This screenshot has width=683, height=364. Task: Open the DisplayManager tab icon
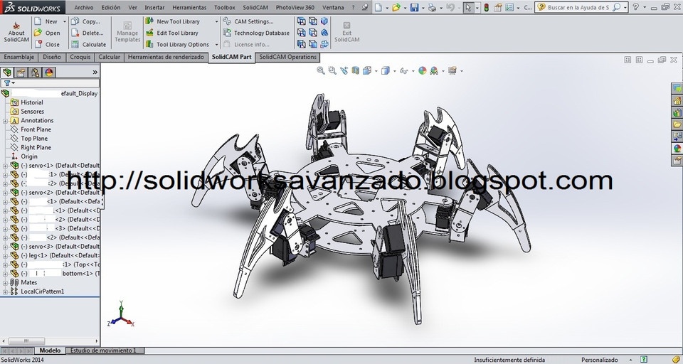tap(49, 73)
